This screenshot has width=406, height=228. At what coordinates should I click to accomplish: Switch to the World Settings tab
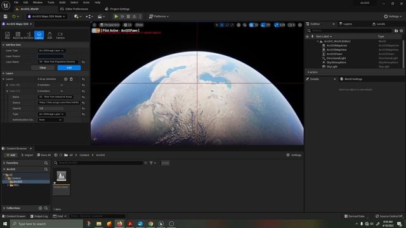(351, 79)
